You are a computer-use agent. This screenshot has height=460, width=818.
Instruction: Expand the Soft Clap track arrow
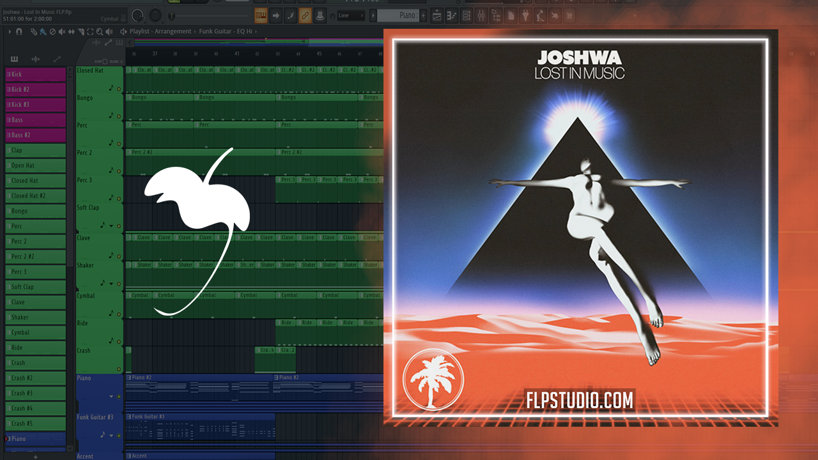111,226
